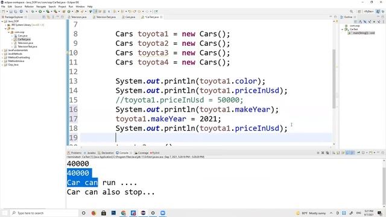This screenshot has width=386, height=217.
Task: Open the Source menu
Action: click(18, 7)
